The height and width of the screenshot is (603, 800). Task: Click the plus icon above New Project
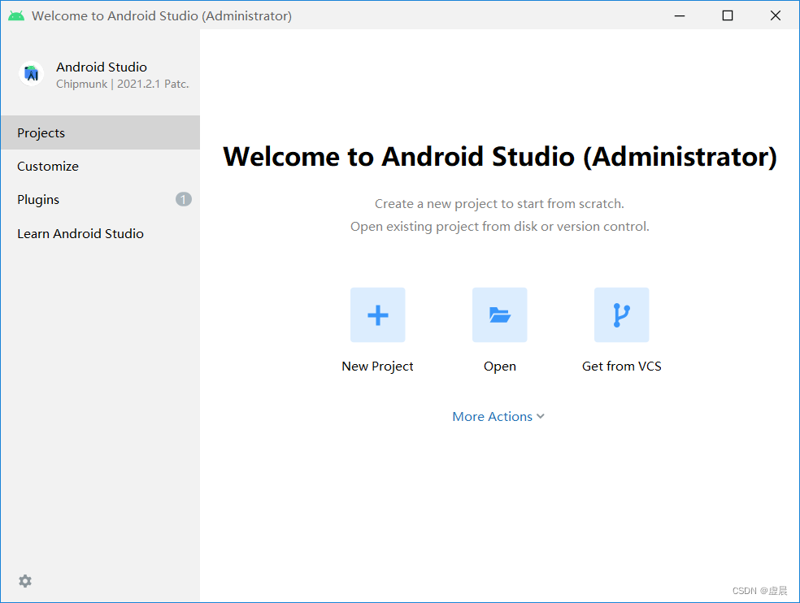pyautogui.click(x=377, y=315)
